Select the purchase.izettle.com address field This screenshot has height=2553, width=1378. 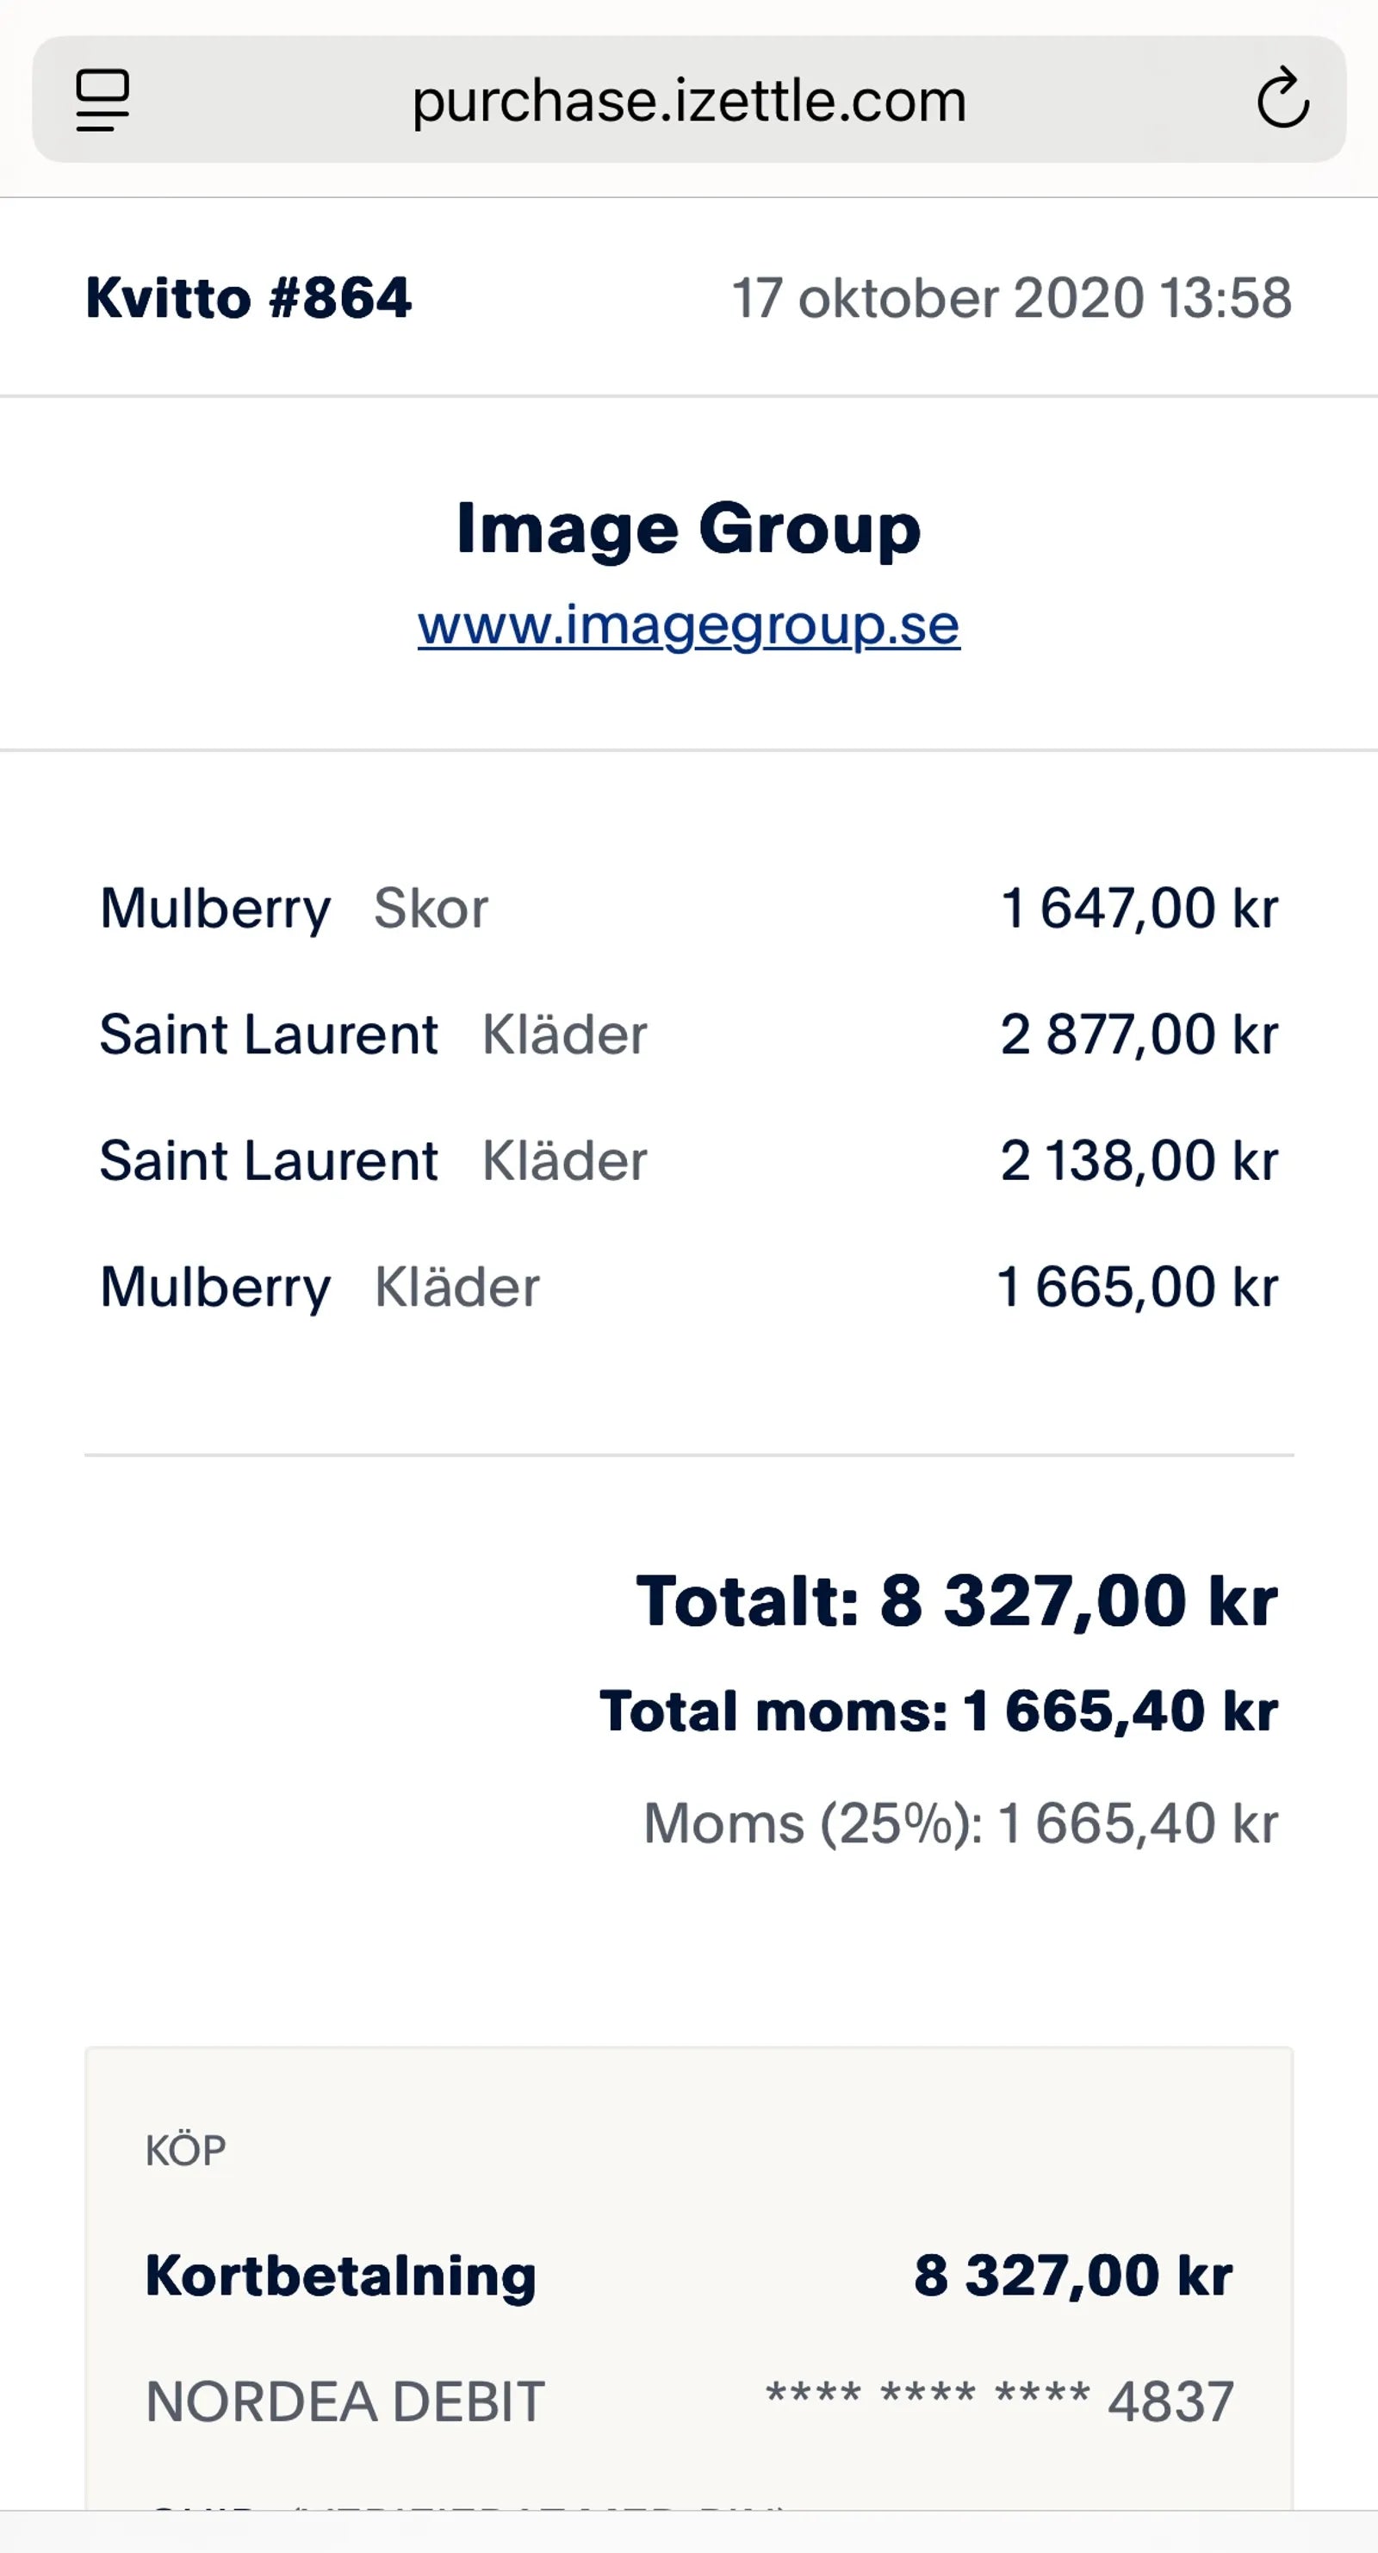pos(688,99)
